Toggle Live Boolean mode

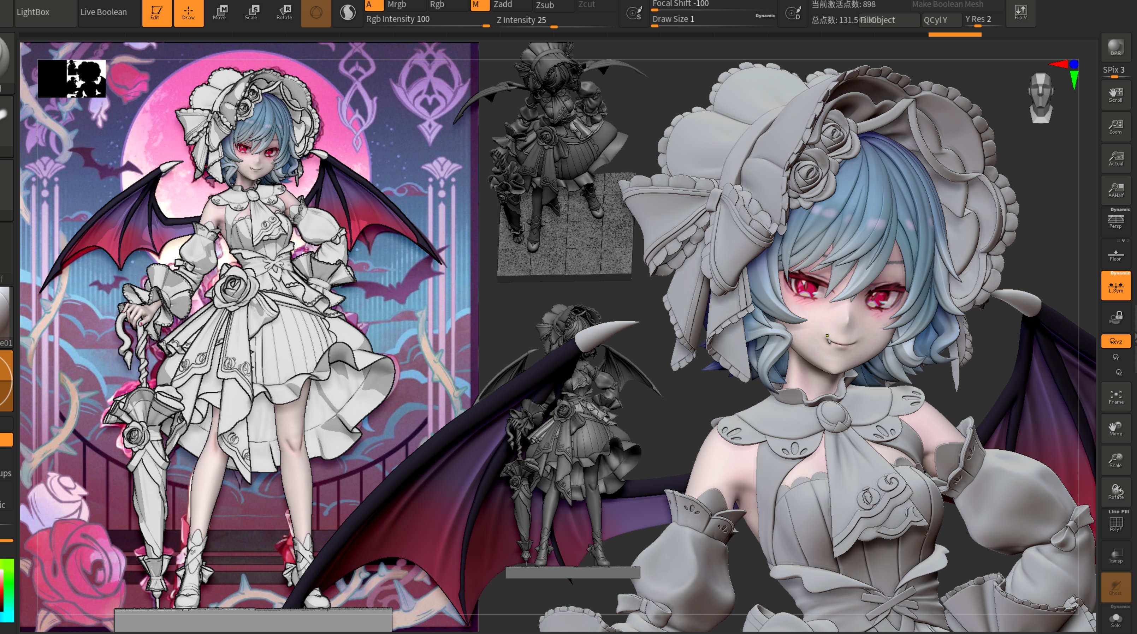[x=109, y=12]
